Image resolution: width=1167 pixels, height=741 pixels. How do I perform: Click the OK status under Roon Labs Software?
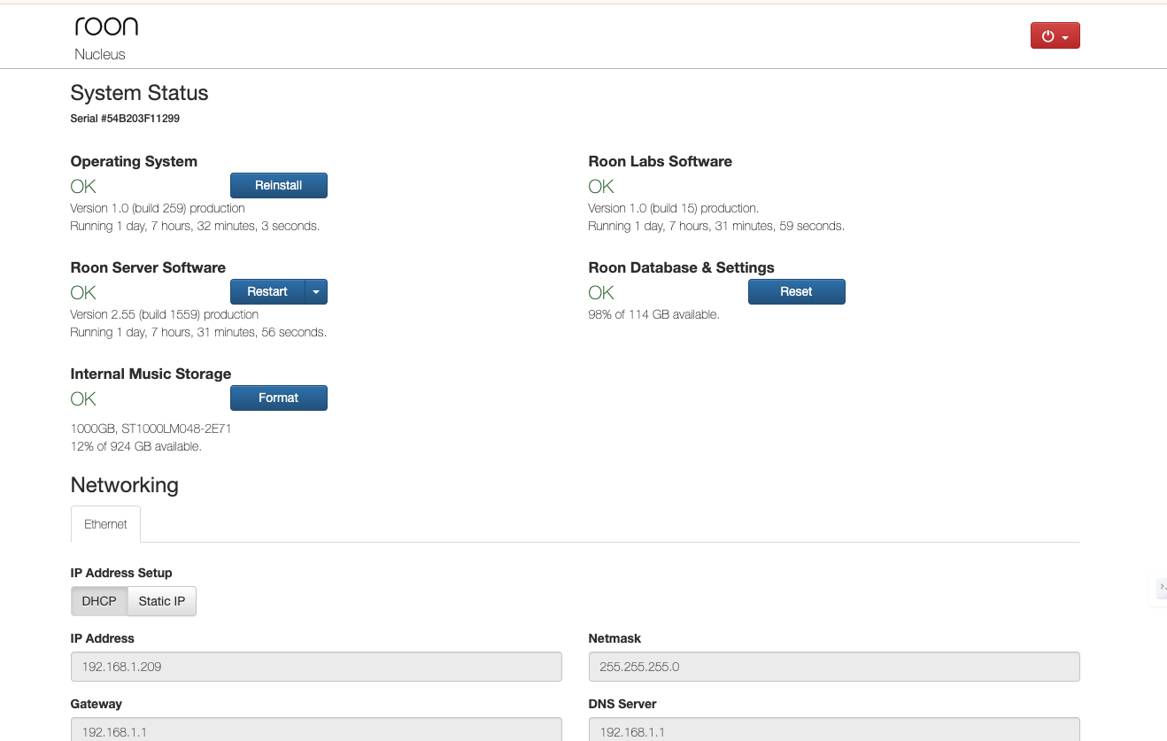coord(601,186)
